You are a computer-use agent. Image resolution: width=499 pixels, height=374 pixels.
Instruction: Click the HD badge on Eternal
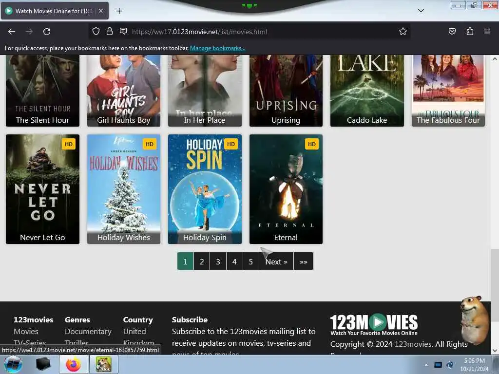(x=312, y=144)
